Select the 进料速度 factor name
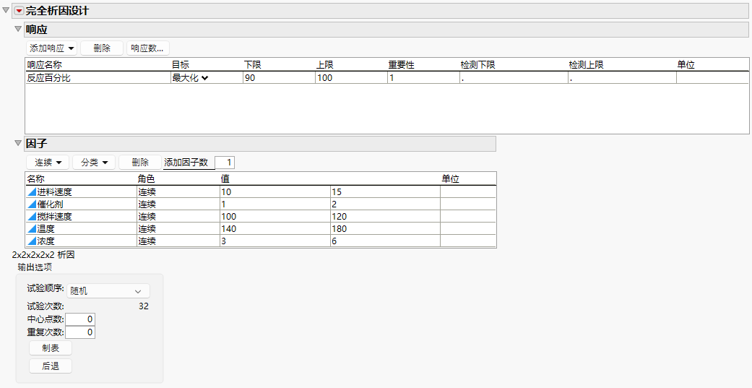The width and height of the screenshot is (752, 388). (55, 192)
